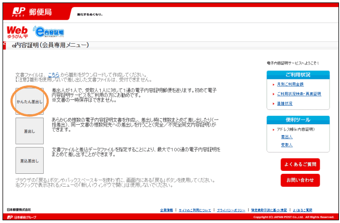Click the 差出し button
Screen dimensions: 340x223
[x=29, y=131]
